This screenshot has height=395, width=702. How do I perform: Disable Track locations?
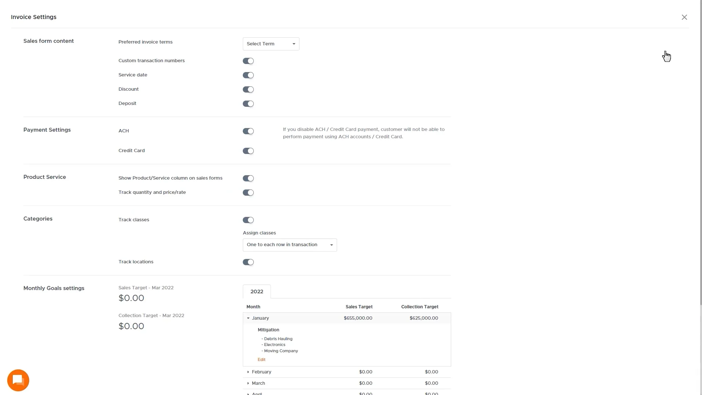click(248, 262)
